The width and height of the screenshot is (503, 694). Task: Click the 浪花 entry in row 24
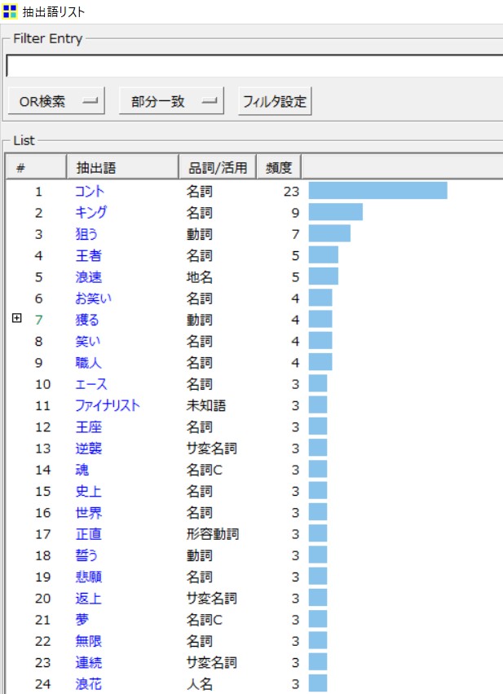pos(88,684)
